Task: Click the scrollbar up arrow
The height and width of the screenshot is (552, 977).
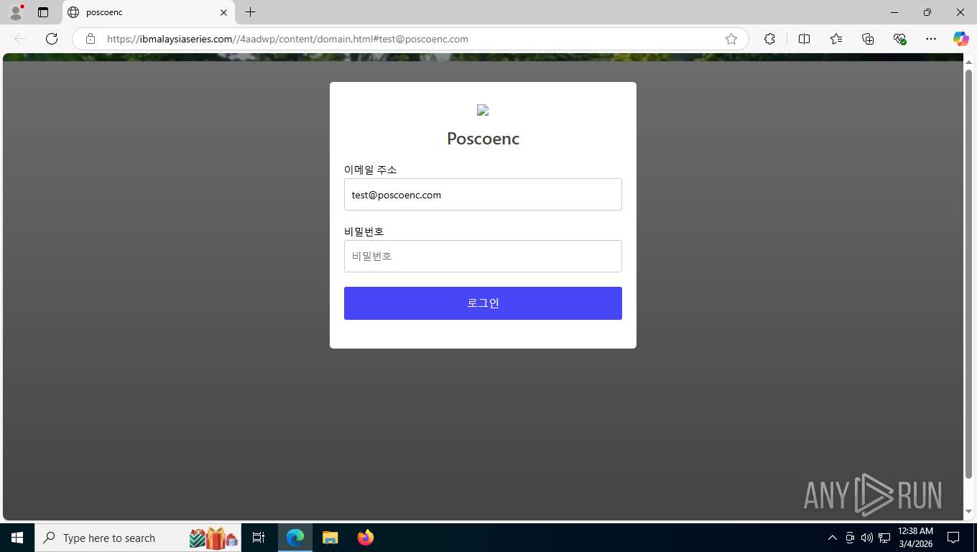Action: coord(968,61)
